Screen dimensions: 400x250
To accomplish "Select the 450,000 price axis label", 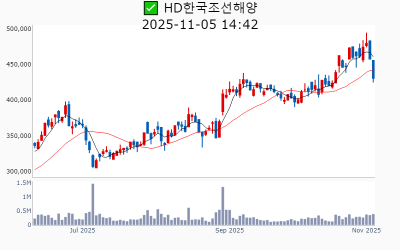I will tap(18, 64).
